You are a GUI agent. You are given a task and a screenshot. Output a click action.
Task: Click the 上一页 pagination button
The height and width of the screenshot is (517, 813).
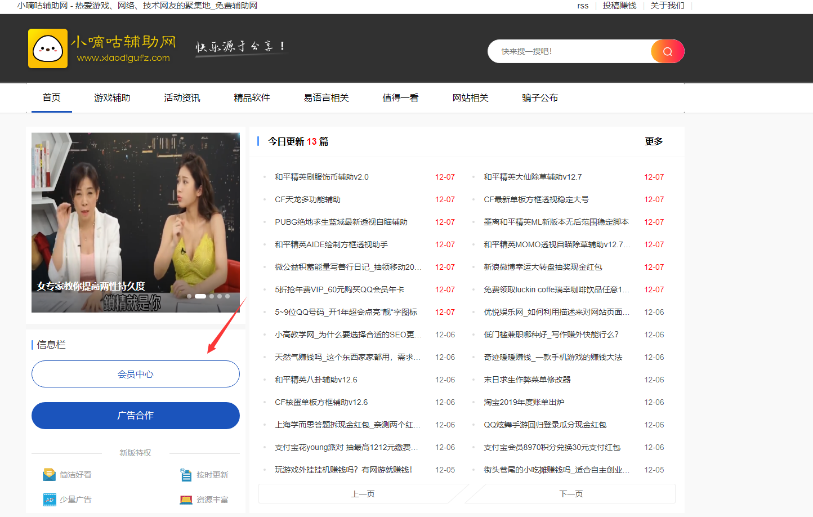point(363,494)
